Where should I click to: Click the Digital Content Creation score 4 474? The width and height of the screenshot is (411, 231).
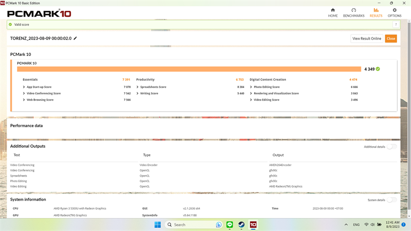point(353,80)
